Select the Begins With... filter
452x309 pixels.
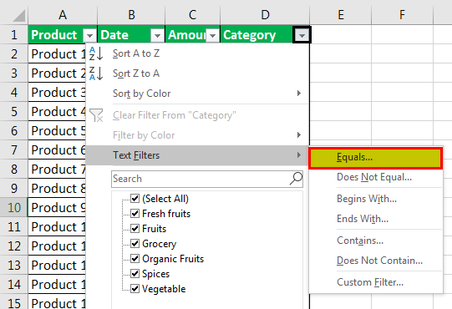tap(375, 199)
